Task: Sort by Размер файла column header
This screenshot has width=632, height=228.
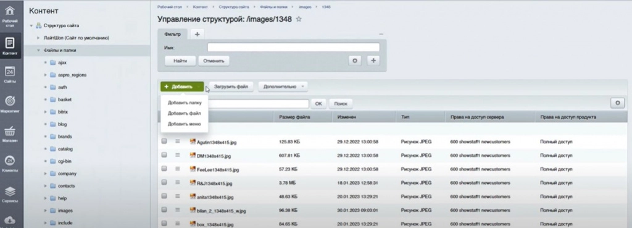Action: pos(294,117)
